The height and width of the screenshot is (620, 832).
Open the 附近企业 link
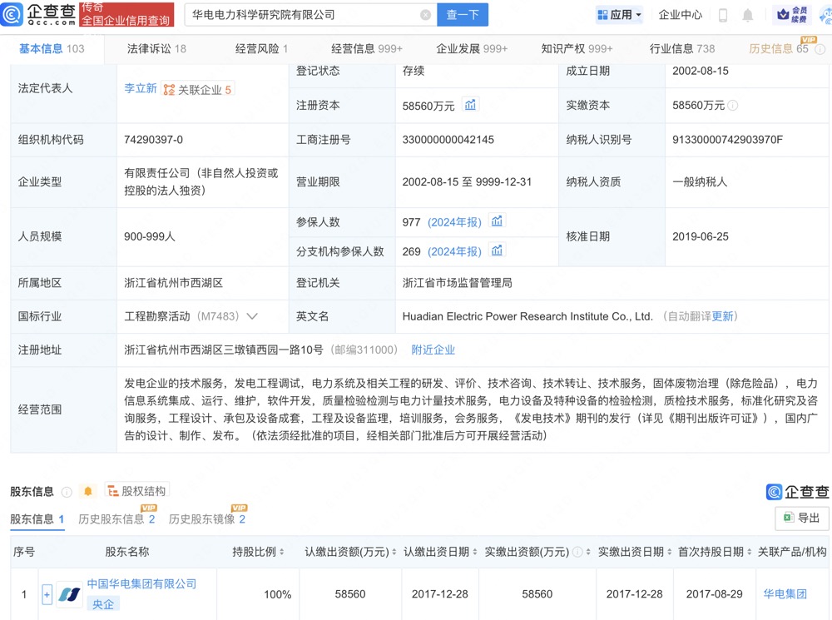433,350
